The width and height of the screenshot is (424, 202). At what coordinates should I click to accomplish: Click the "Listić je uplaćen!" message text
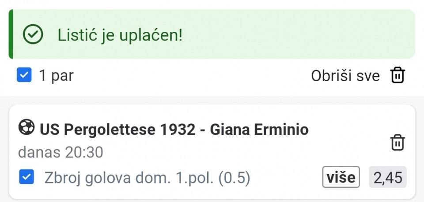point(120,35)
